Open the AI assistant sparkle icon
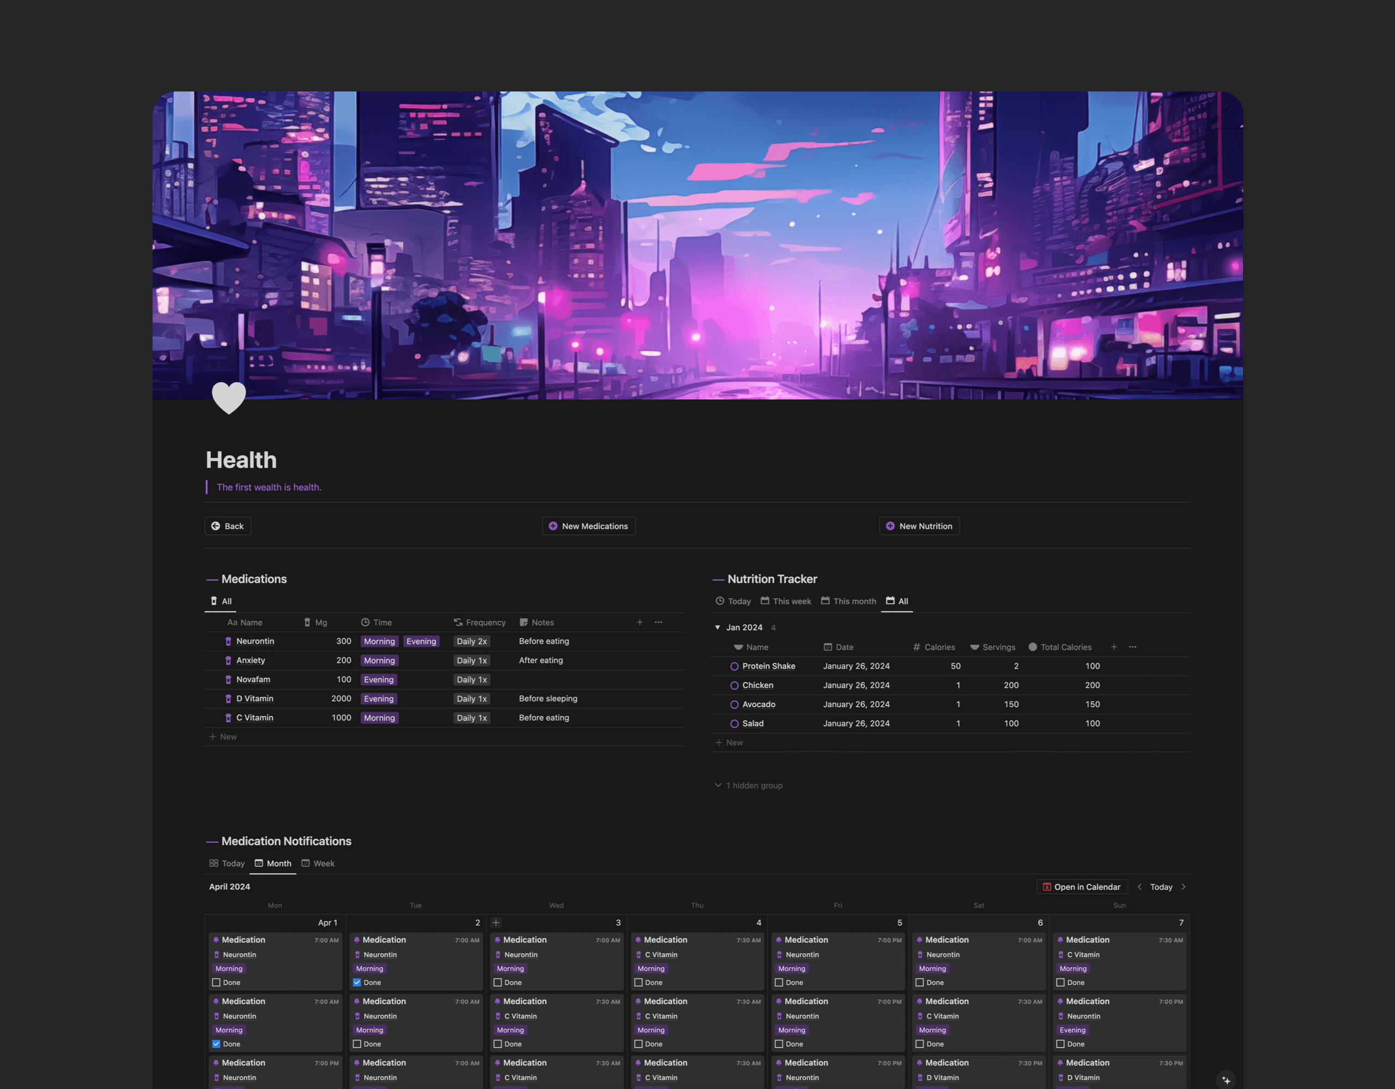This screenshot has width=1395, height=1089. 1226,1080
